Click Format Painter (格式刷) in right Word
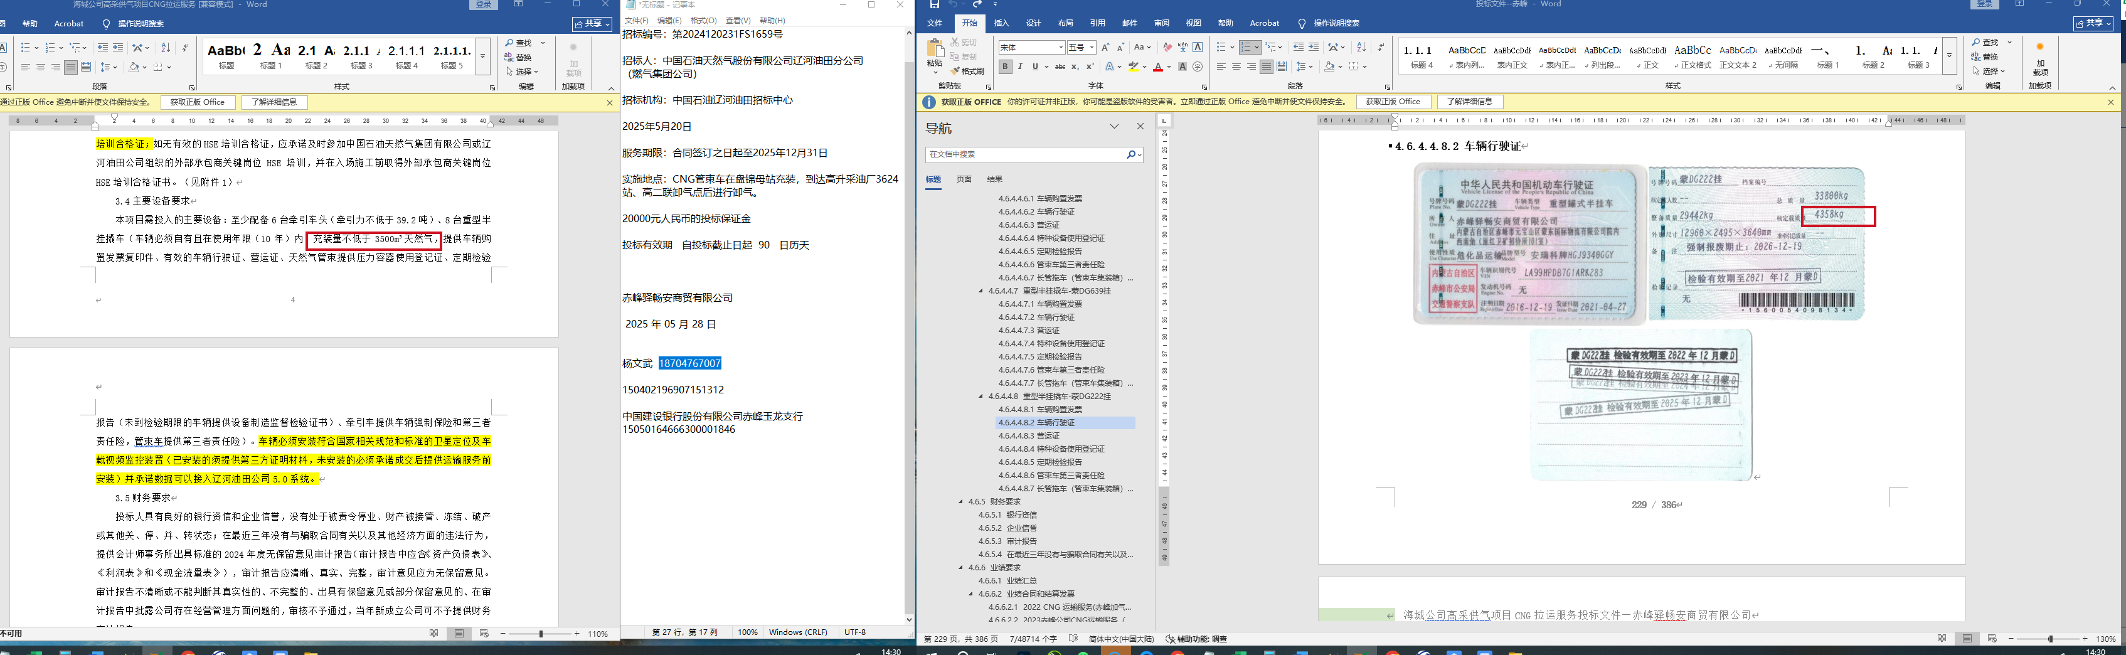The height and width of the screenshot is (655, 2126). (967, 71)
